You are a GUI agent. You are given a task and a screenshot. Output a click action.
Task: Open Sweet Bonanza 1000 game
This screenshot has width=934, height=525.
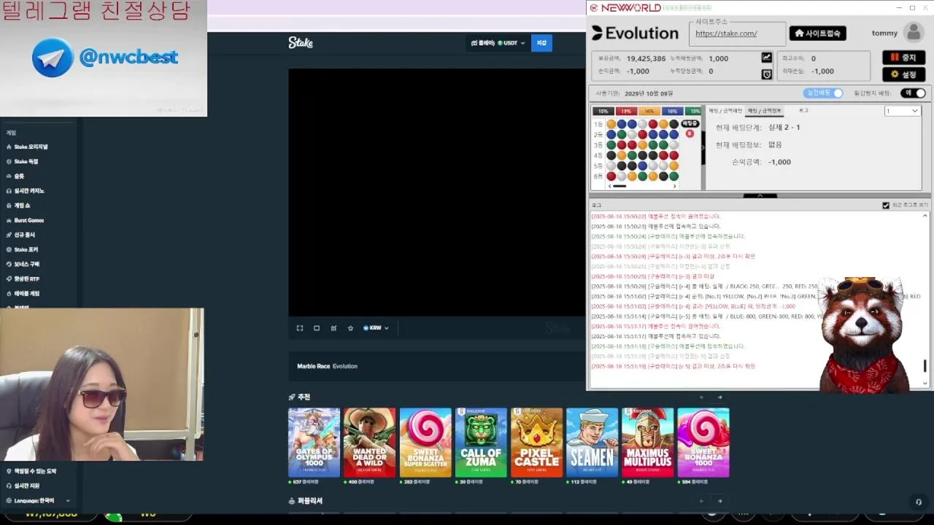point(703,443)
